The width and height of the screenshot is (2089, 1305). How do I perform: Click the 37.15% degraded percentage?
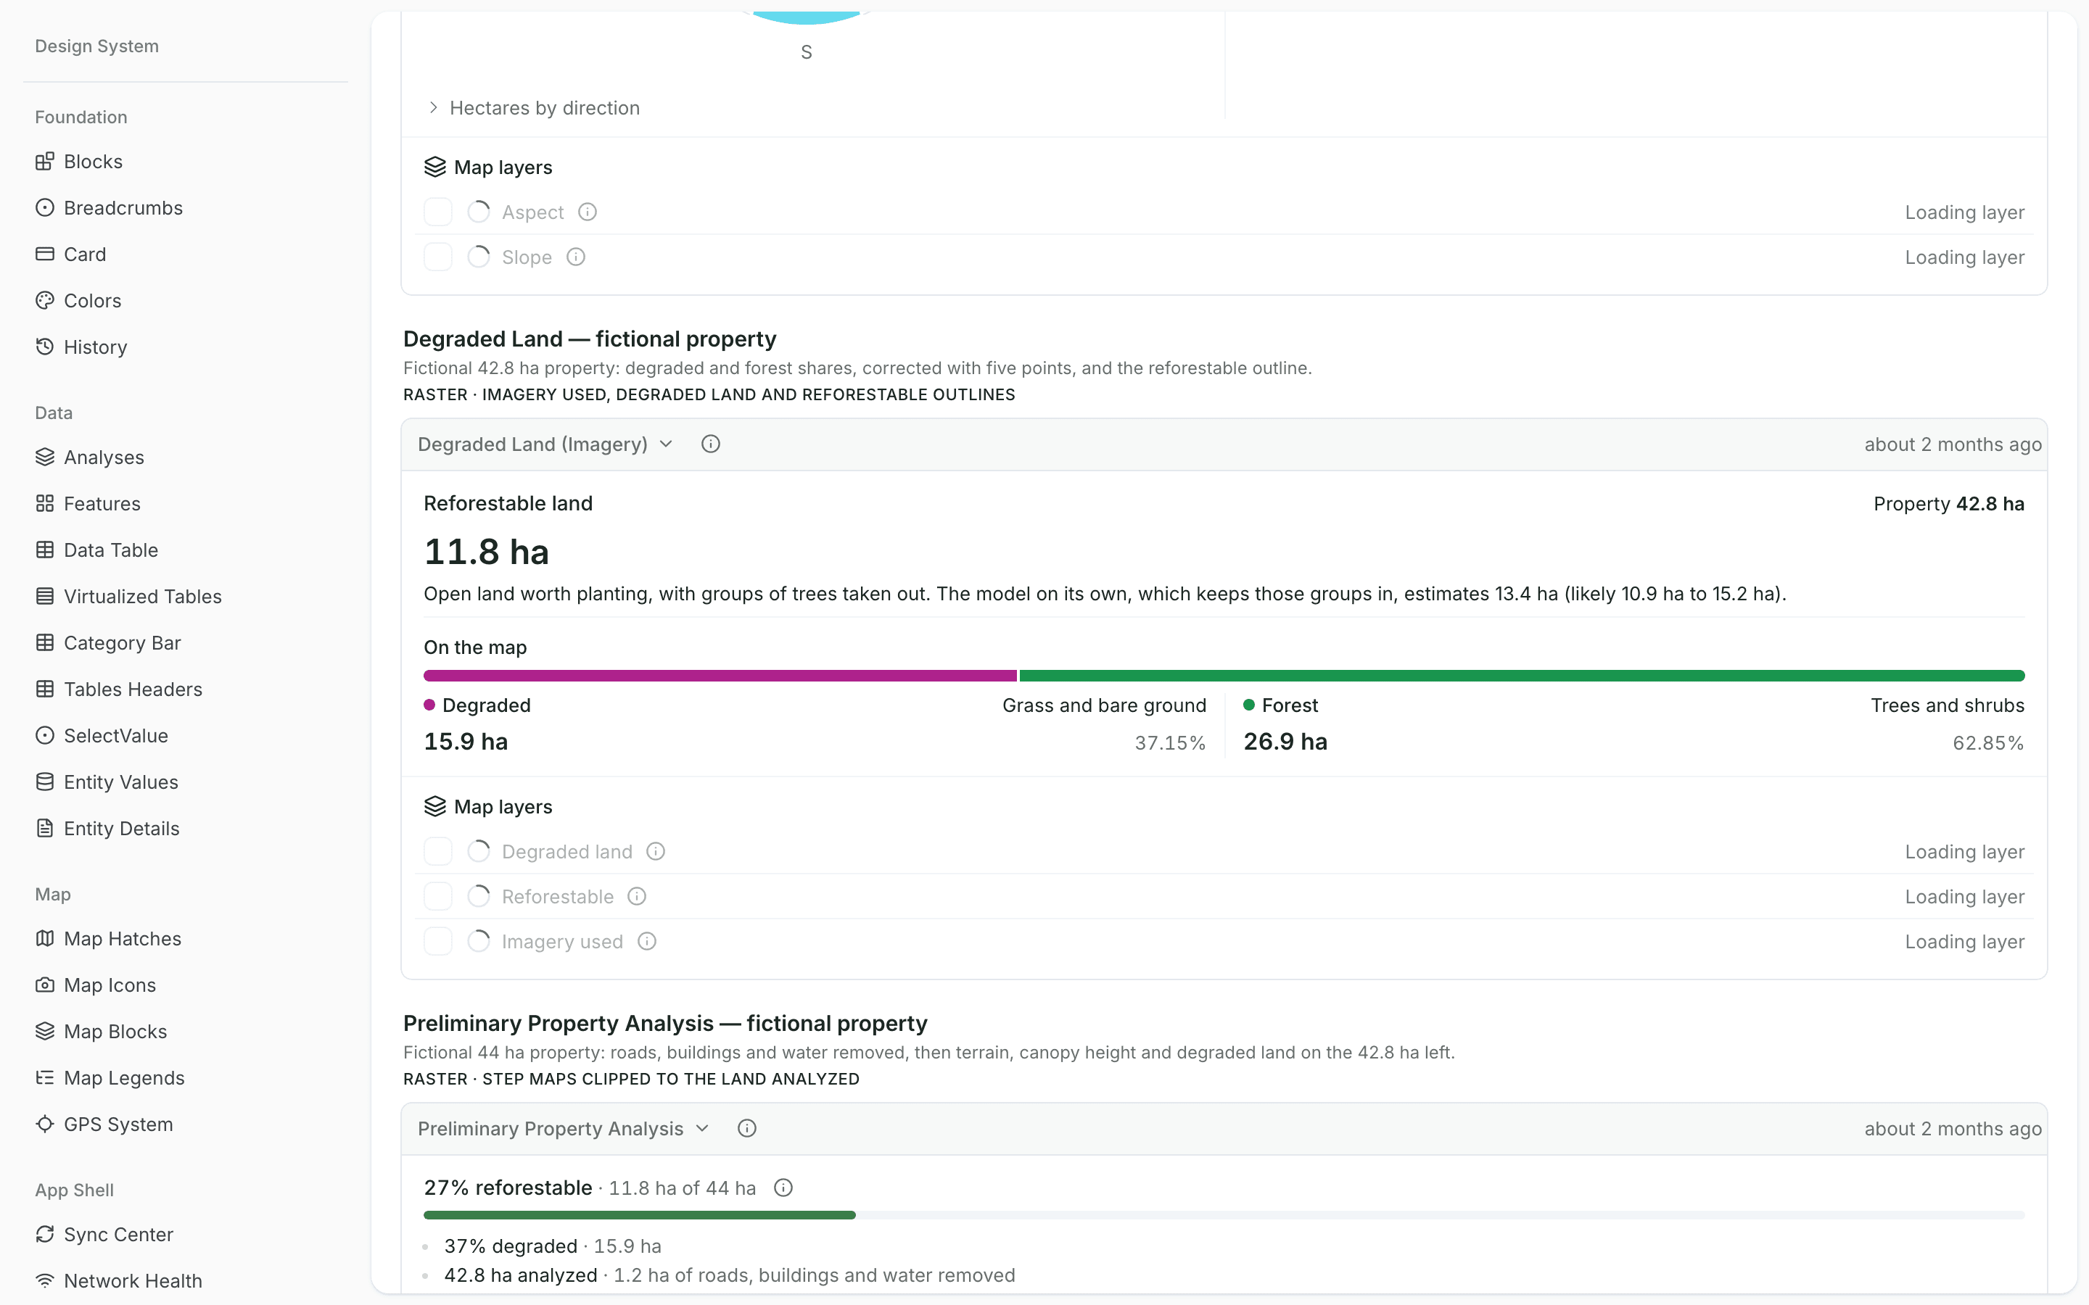1170,743
